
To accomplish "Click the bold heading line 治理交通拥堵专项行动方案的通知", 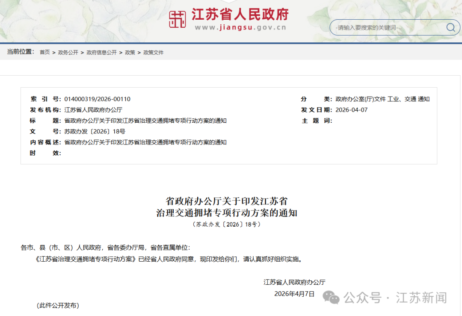I will click(227, 213).
